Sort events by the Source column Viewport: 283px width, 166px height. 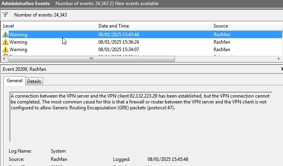point(244,26)
